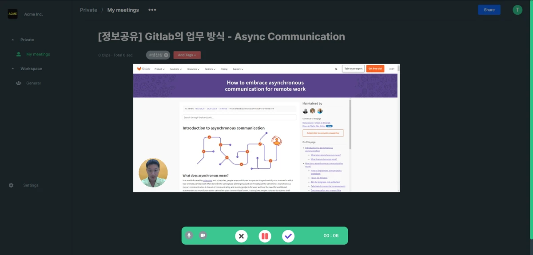Click the 0 Clips Total 0 sec text
The height and width of the screenshot is (255, 533).
click(x=115, y=55)
